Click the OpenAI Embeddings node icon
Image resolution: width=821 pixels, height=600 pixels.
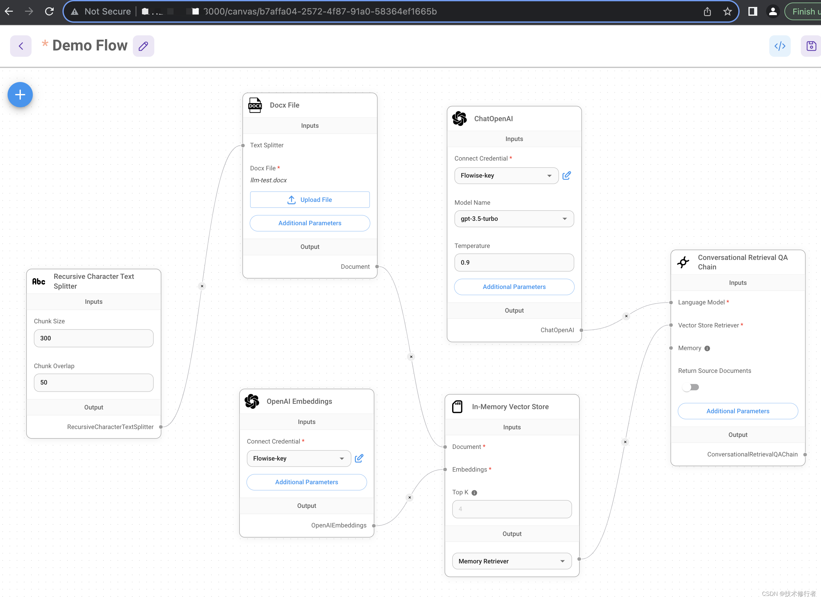click(252, 401)
